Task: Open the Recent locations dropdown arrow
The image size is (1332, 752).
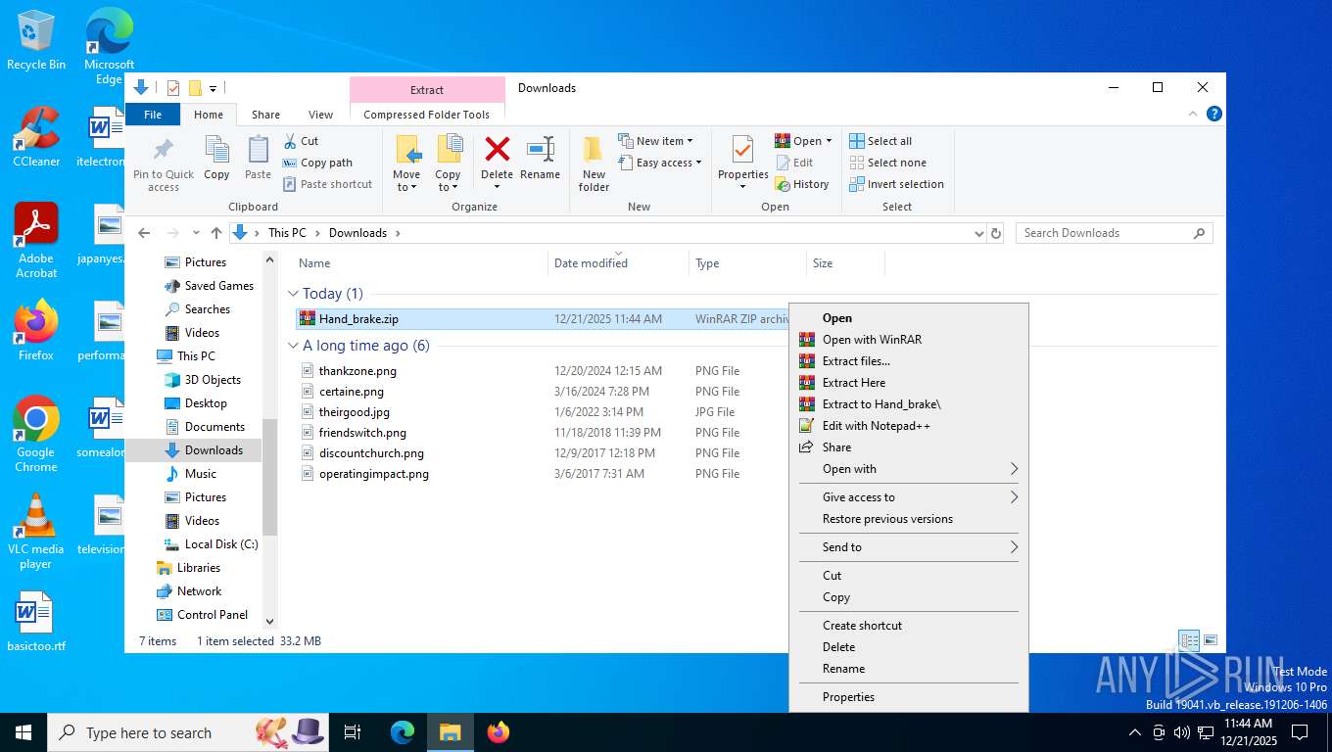Action: [196, 233]
